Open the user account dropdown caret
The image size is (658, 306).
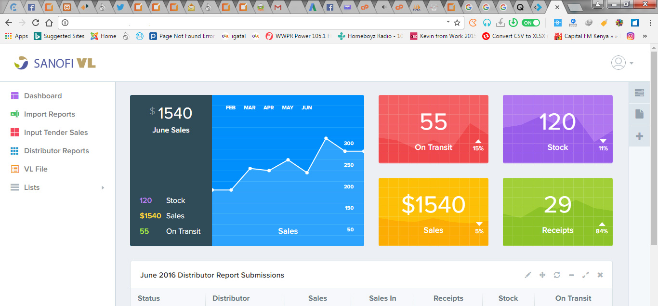click(x=631, y=63)
